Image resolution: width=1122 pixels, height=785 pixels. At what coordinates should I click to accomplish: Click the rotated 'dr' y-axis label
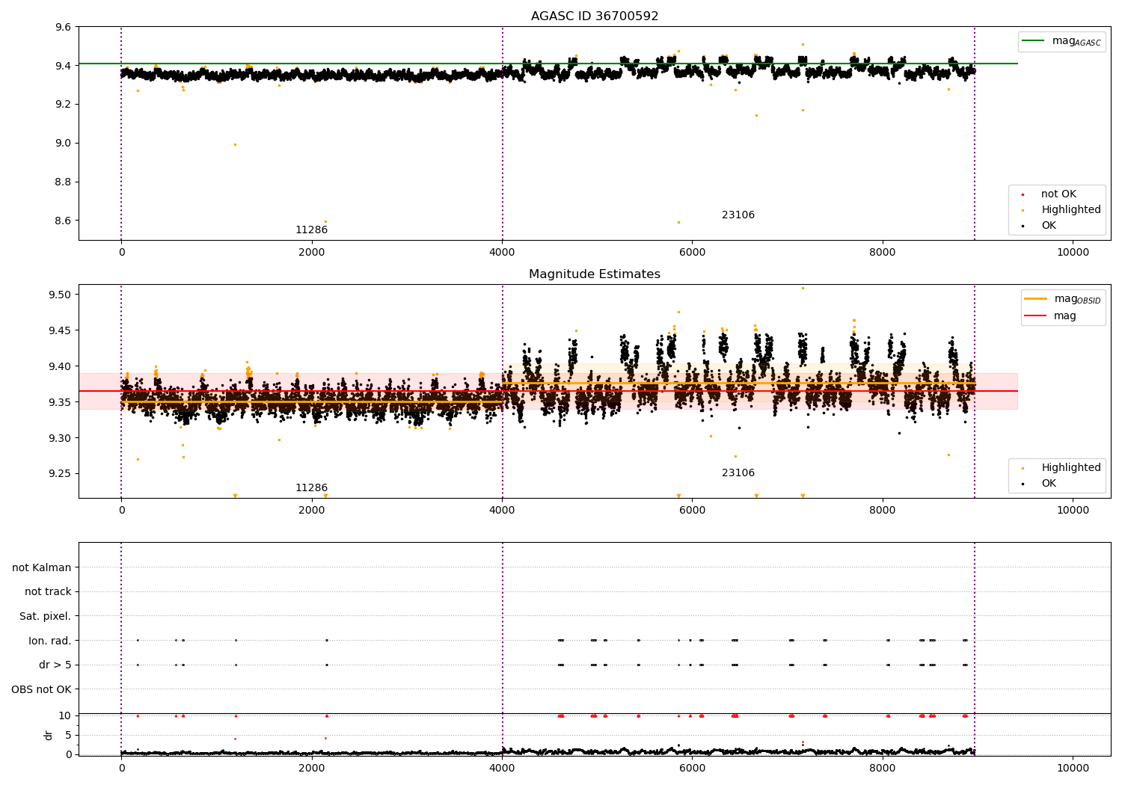click(49, 735)
